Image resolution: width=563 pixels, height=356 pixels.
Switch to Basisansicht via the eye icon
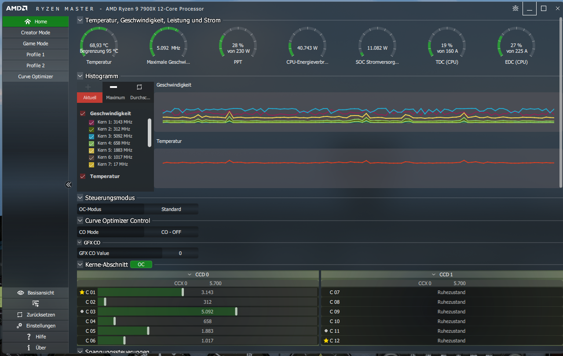point(20,293)
